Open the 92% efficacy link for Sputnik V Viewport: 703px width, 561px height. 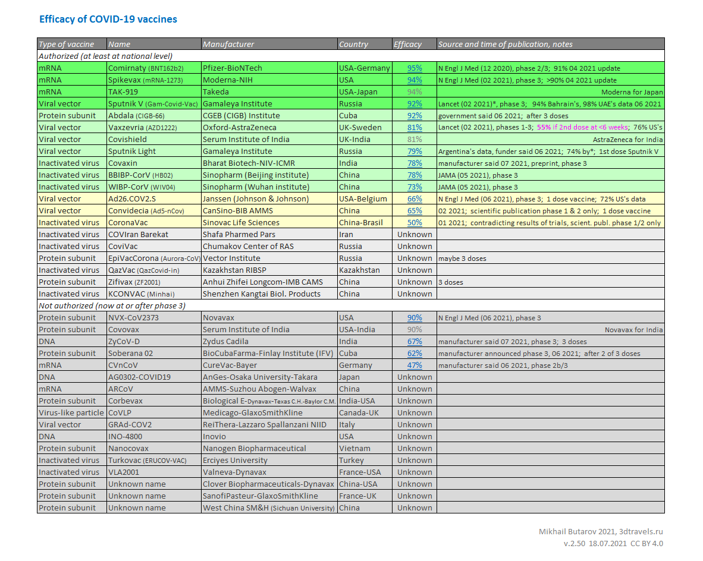tap(415, 103)
